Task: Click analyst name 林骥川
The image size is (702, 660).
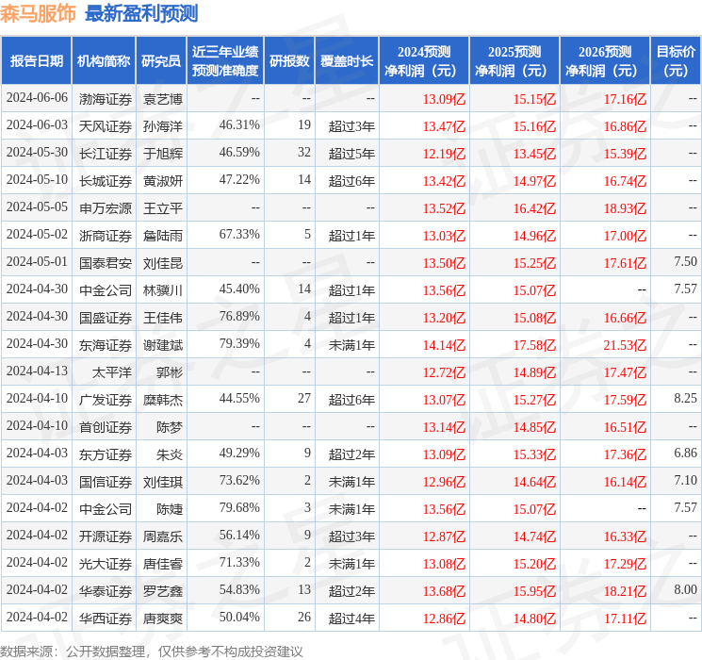Action: tap(163, 290)
